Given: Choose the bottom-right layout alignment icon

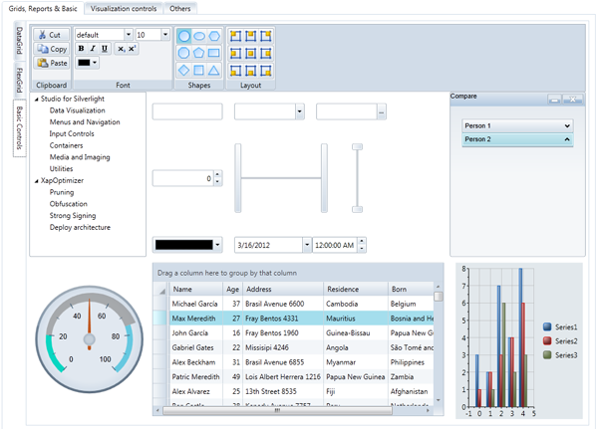Looking at the screenshot, I should coord(266,71).
